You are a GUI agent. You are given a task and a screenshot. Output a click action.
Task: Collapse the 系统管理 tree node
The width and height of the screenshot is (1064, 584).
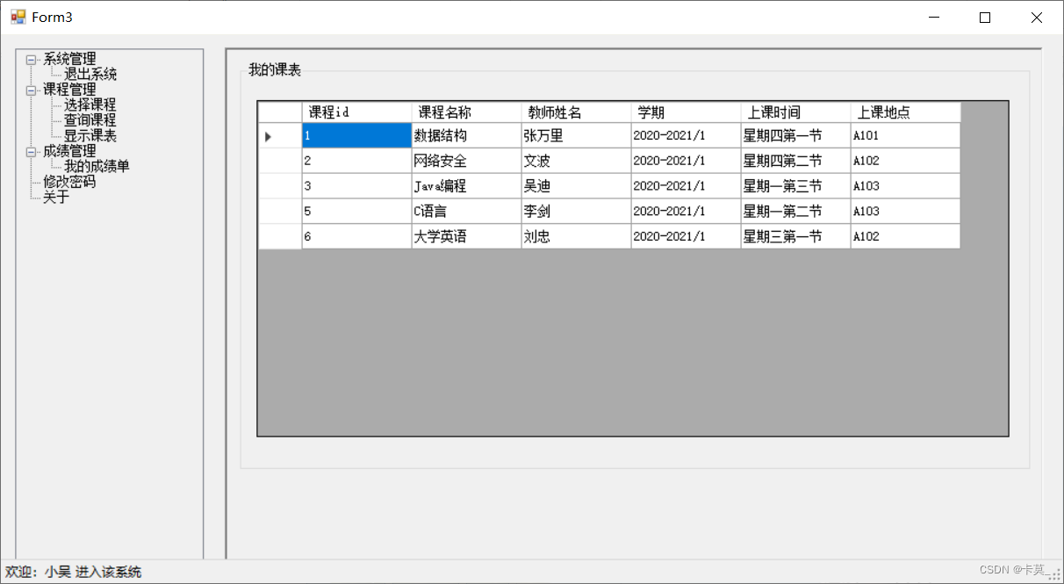(x=33, y=58)
